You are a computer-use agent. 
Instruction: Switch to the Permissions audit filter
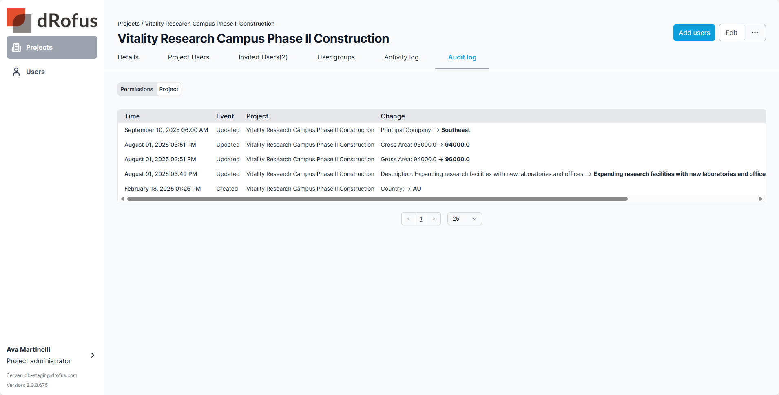(x=137, y=89)
